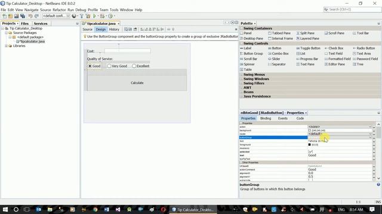The image size is (382, 214).
Task: Switch to the Services panel tab
Action: click(41, 24)
